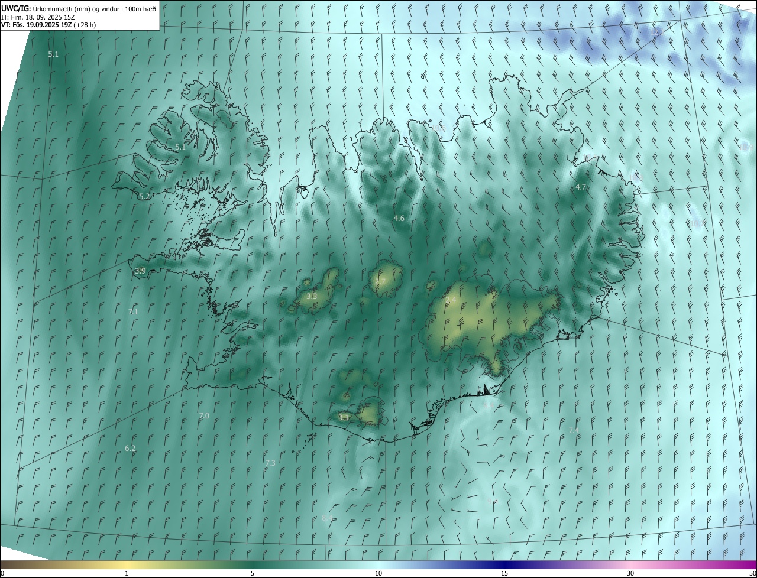
Task: Click the 3.9 value label on the map
Action: click(x=140, y=271)
